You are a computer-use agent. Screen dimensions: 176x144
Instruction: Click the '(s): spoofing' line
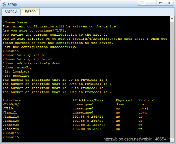click(x=16, y=76)
